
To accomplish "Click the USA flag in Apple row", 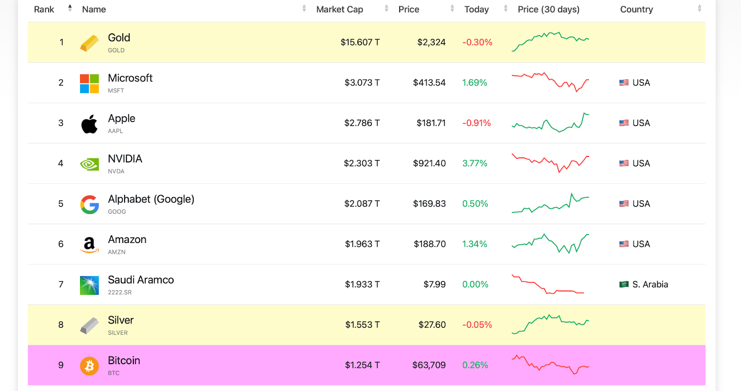I will 624,123.
